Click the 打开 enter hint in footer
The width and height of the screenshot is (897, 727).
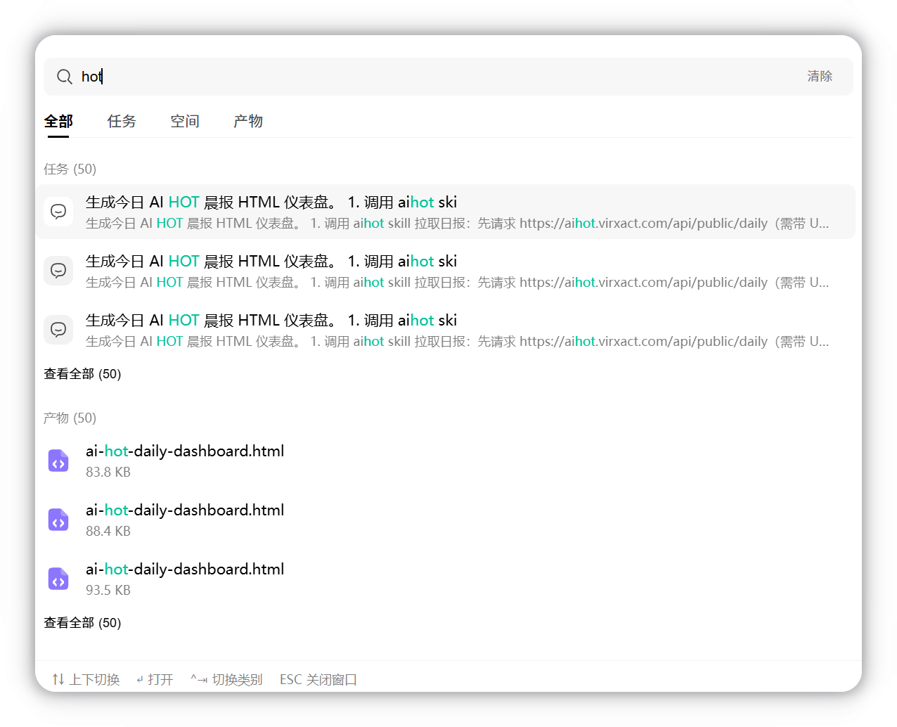[x=155, y=680]
